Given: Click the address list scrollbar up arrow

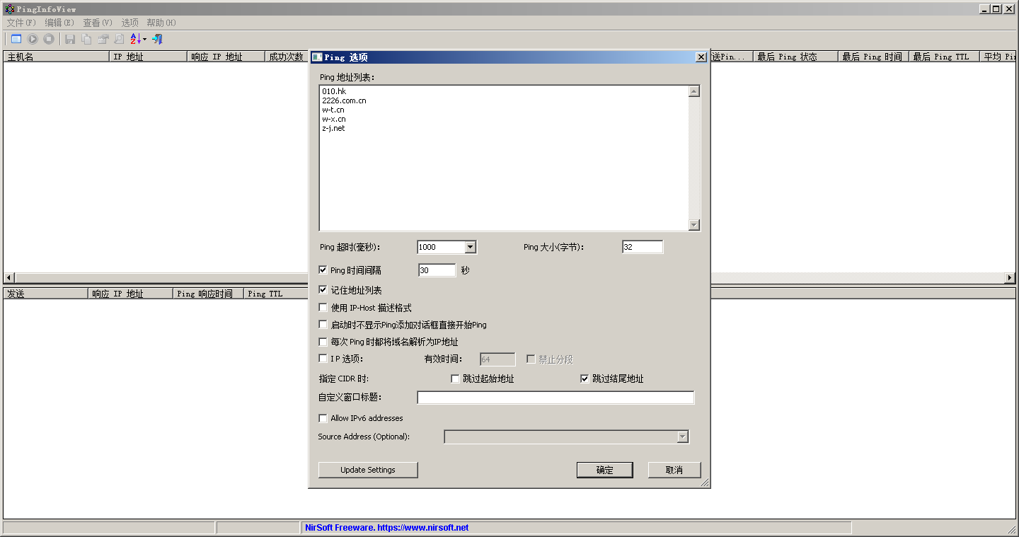Looking at the screenshot, I should [x=693, y=90].
